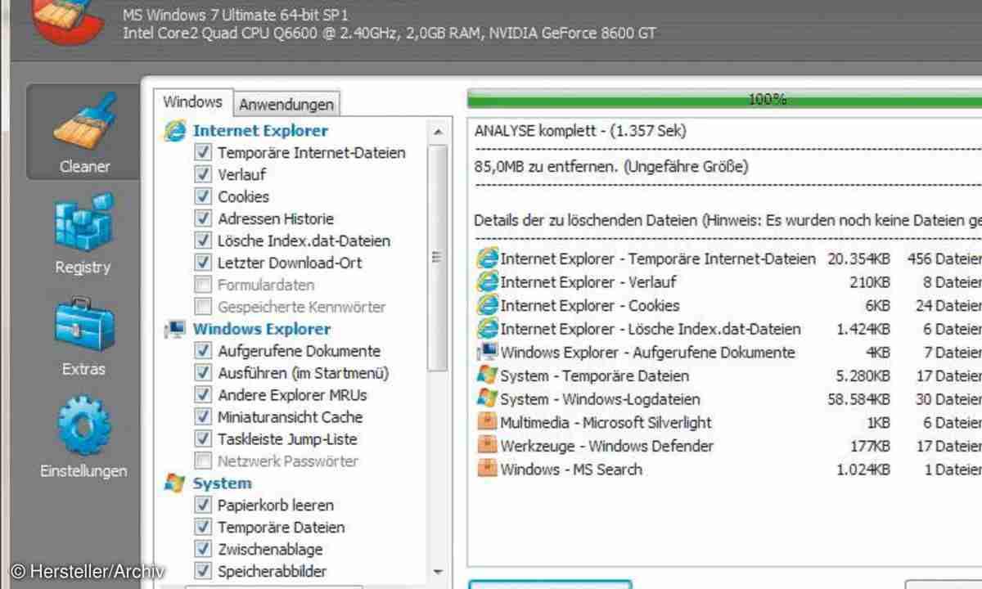982x589 pixels.
Task: Click the Internet Explorer category icon
Action: (174, 131)
